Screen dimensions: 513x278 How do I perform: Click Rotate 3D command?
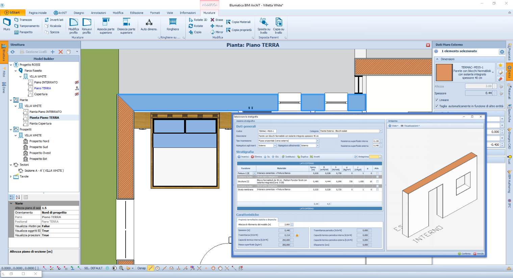pos(198,20)
